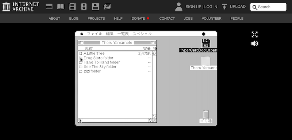Open the DONATE link

(141, 18)
